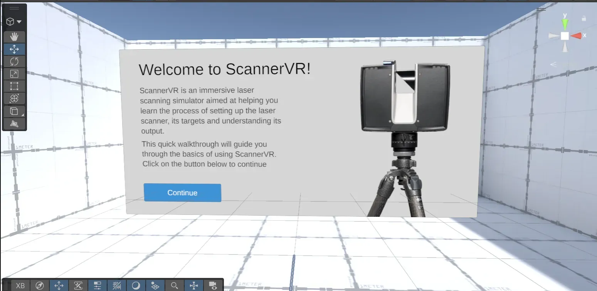This screenshot has height=291, width=597.
Task: Click the 'This quick walkthrough will guide you' text
Action: 204,144
